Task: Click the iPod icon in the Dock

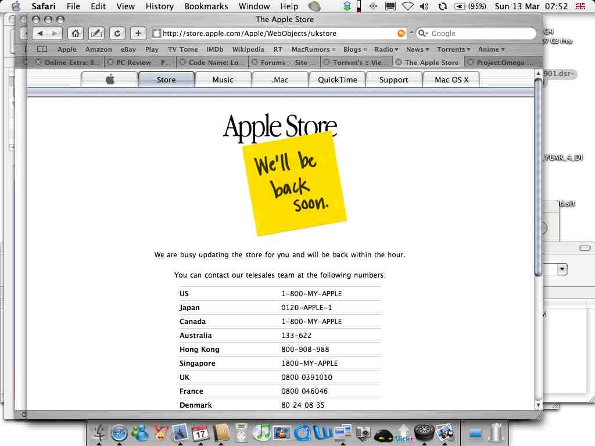Action: pyautogui.click(x=241, y=433)
